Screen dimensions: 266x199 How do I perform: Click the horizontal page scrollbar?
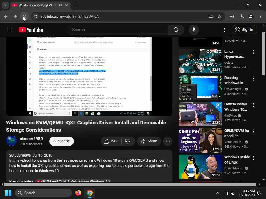click(x=130, y=184)
